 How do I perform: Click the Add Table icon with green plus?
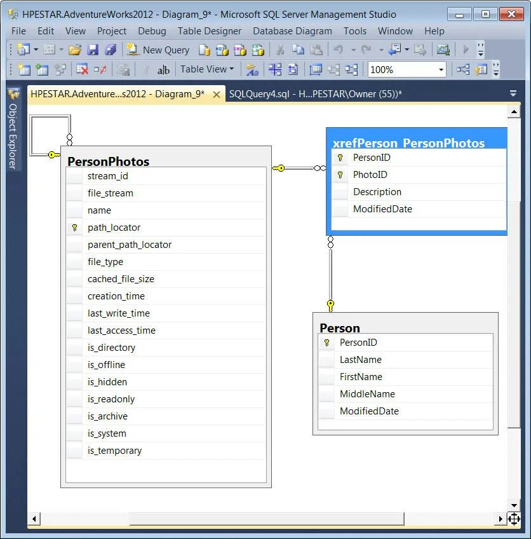pos(42,70)
